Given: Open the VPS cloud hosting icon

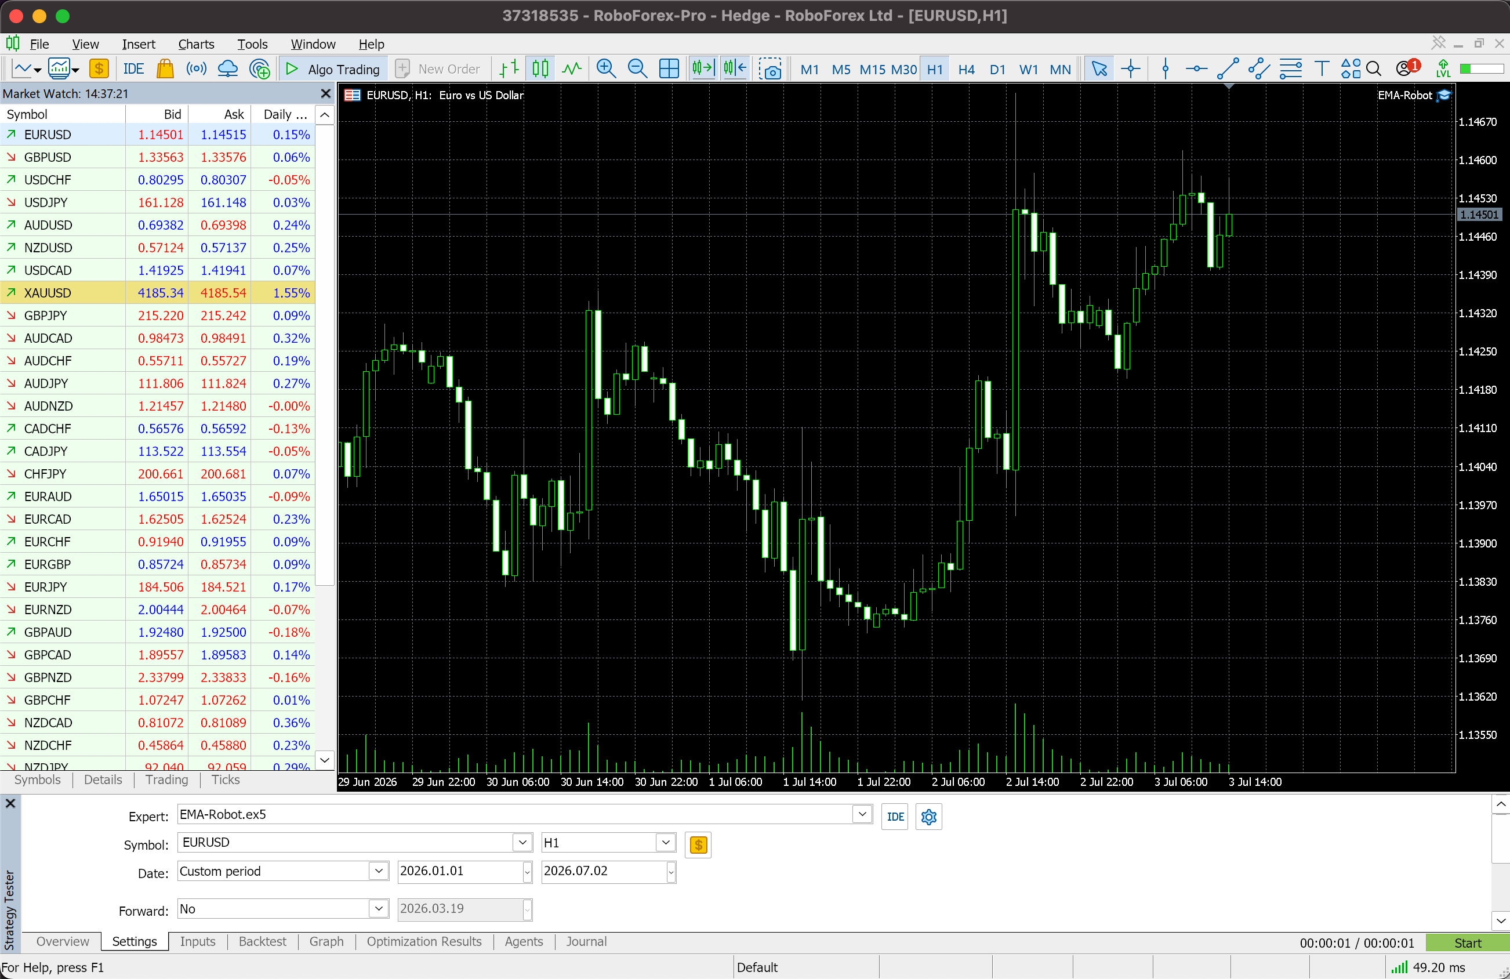Looking at the screenshot, I should click(228, 68).
